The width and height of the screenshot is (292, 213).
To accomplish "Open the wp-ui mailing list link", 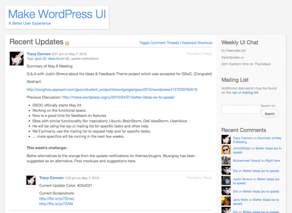I will [x=245, y=92].
